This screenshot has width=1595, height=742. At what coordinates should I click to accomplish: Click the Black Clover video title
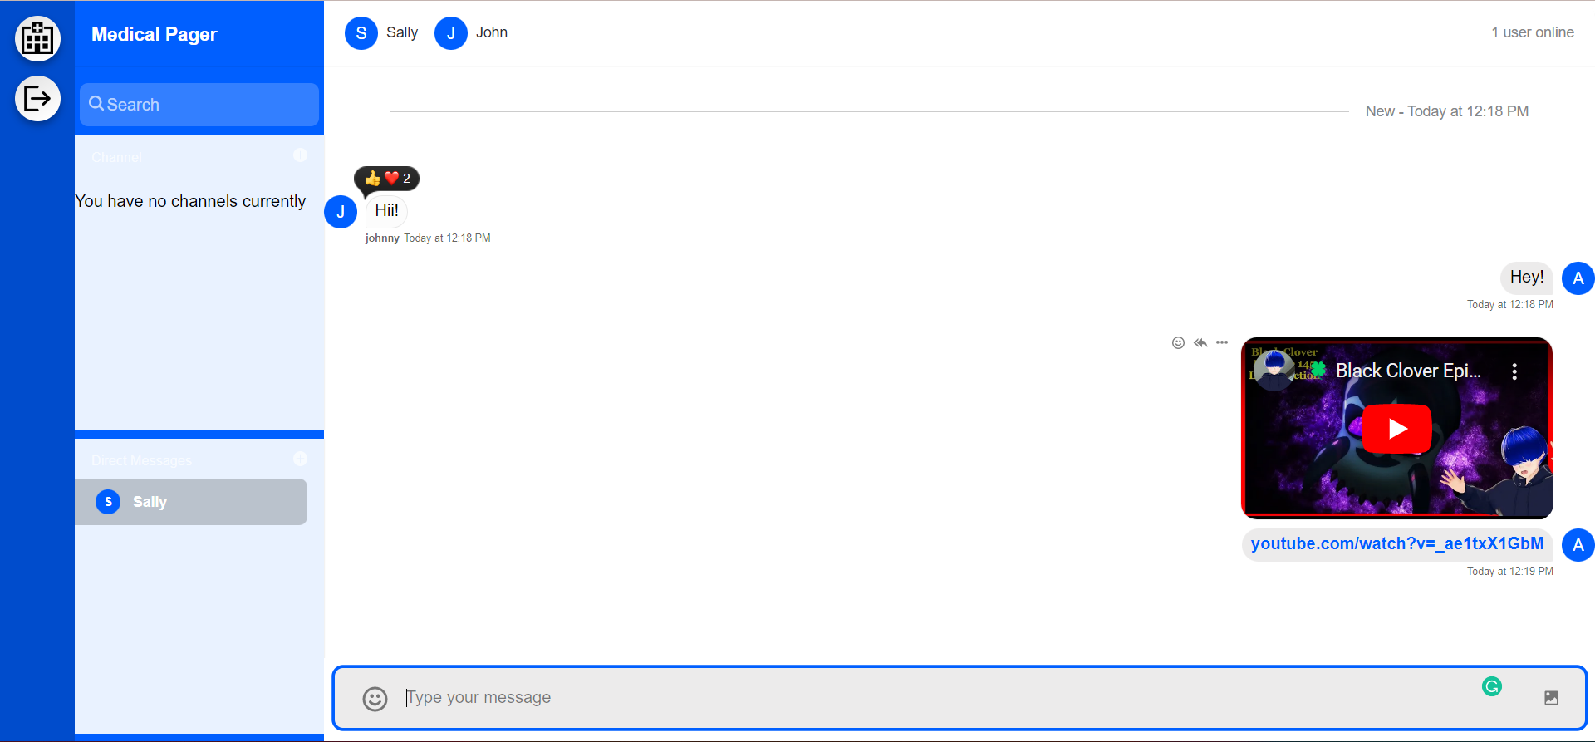point(1408,371)
